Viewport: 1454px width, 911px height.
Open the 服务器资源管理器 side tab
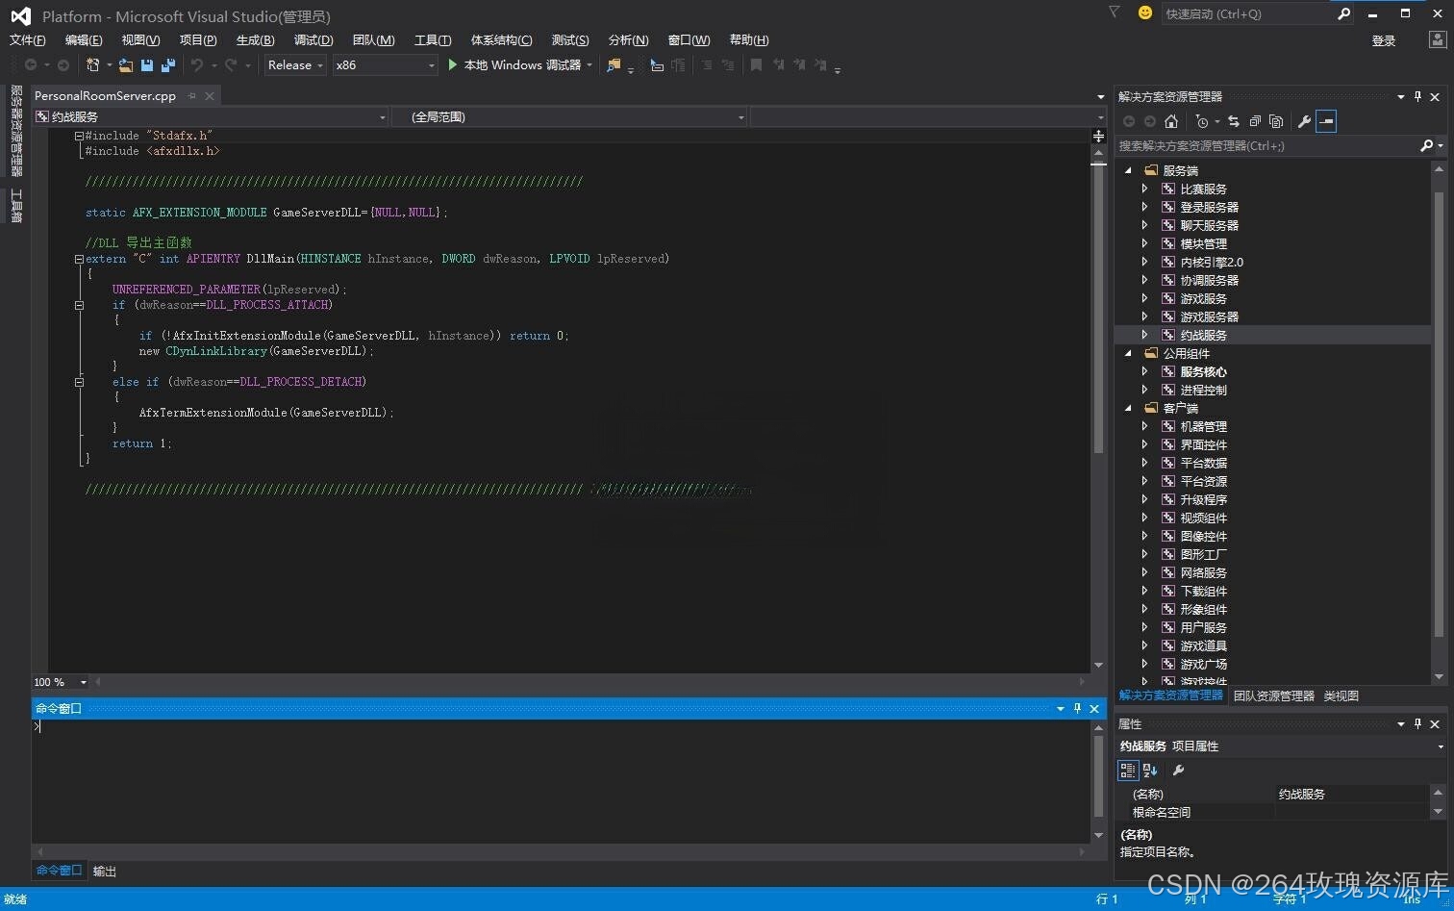click(15, 131)
